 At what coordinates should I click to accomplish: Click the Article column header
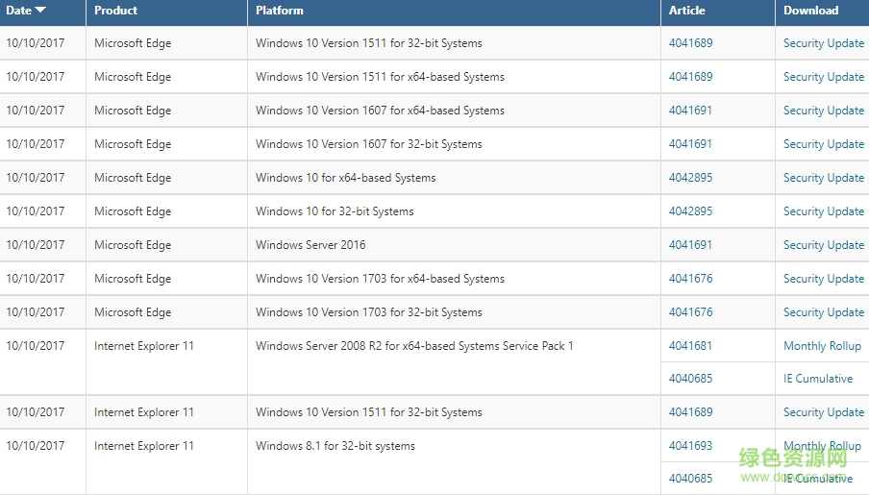[x=687, y=11]
